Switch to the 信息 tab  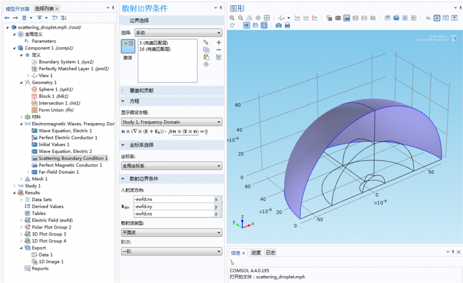[236, 252]
